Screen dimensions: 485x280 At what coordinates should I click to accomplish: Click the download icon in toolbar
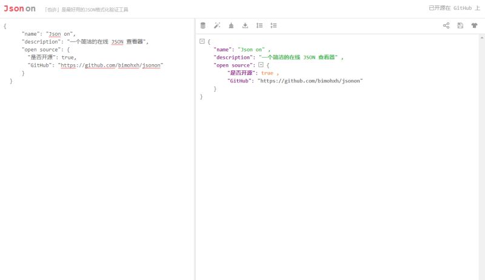pos(246,25)
